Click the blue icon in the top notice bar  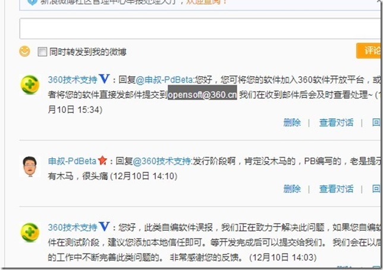coord(32,2)
